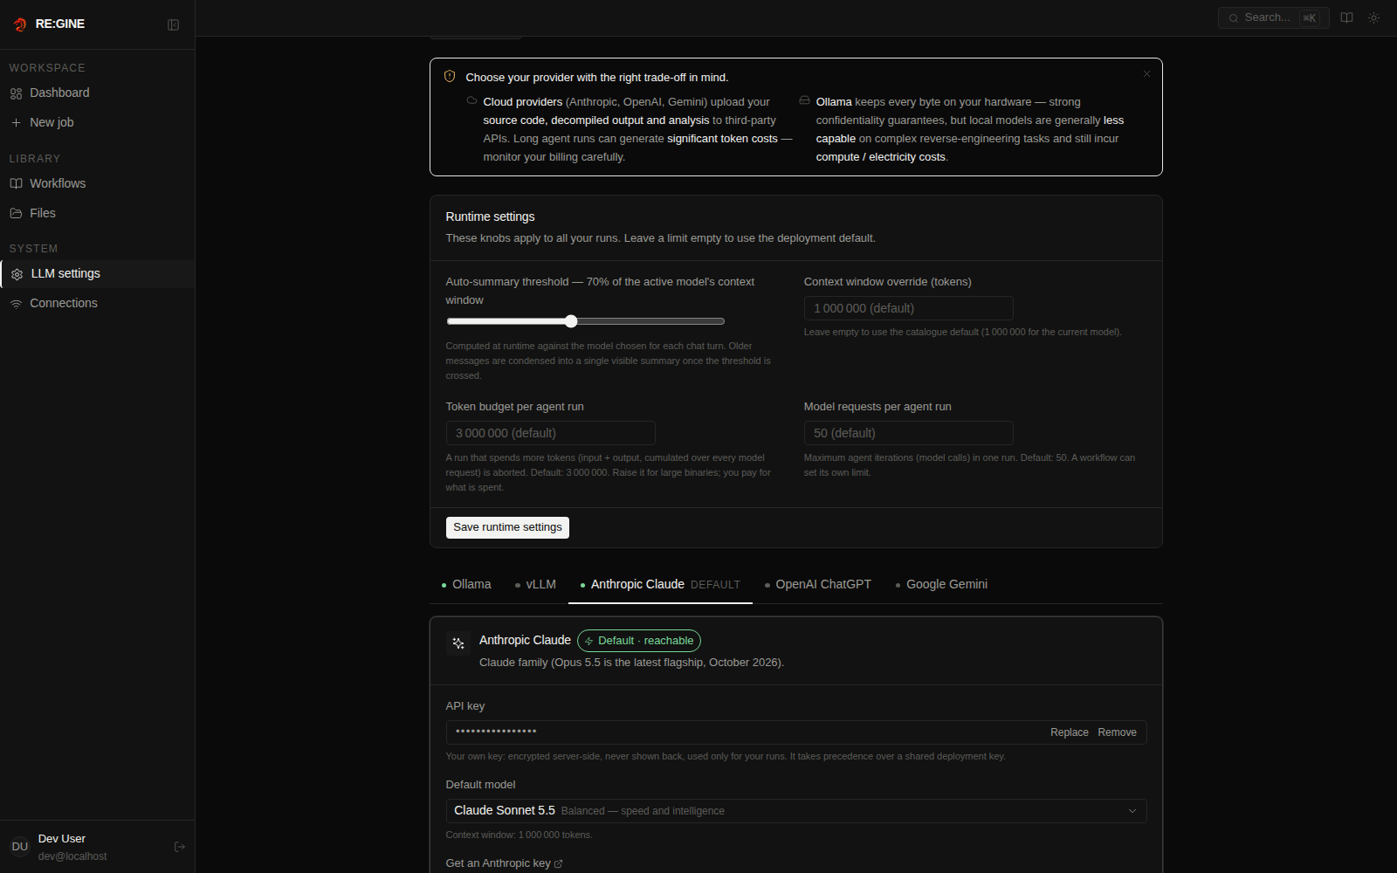Open Connections in the sidebar
Screen dimensions: 1397x873
tap(97, 304)
